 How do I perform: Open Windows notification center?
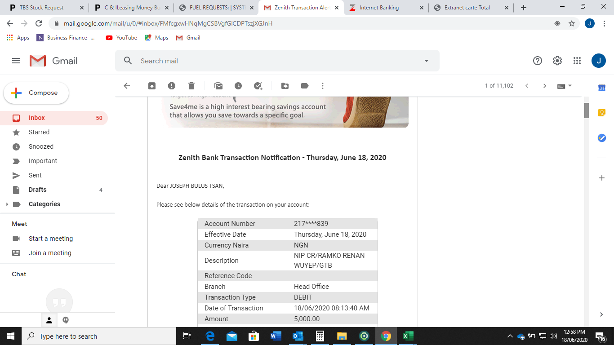(601, 336)
